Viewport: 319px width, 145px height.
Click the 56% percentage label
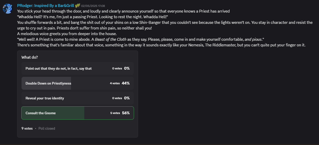[x=126, y=113]
